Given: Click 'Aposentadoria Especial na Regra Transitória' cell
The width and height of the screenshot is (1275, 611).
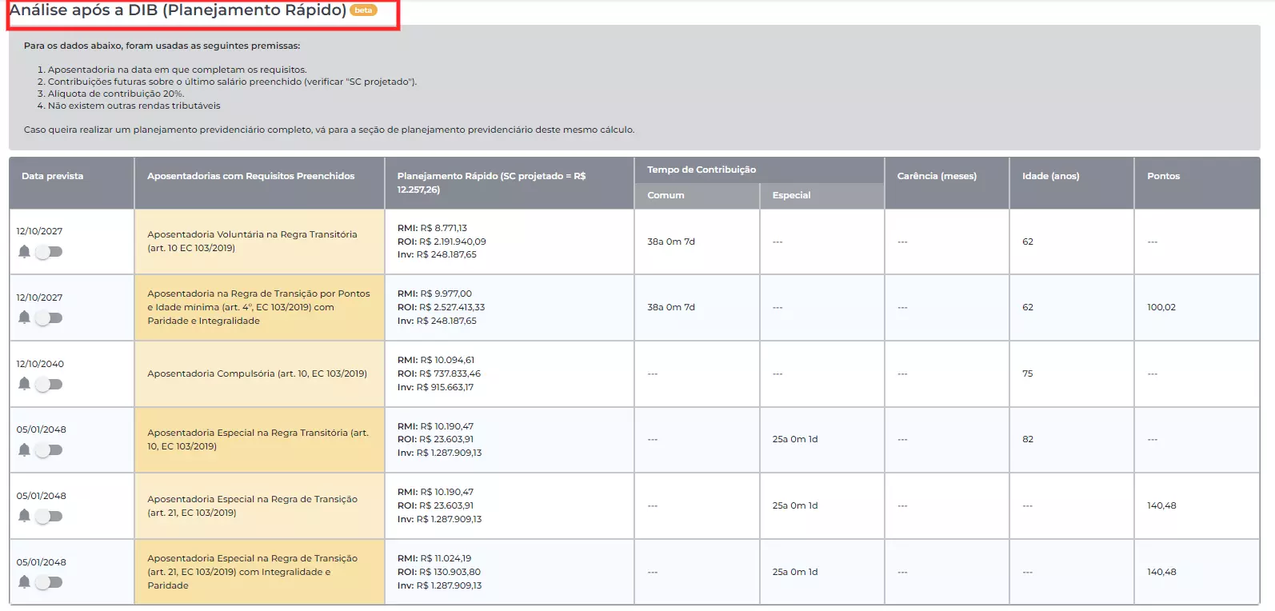Looking at the screenshot, I should pos(258,439).
